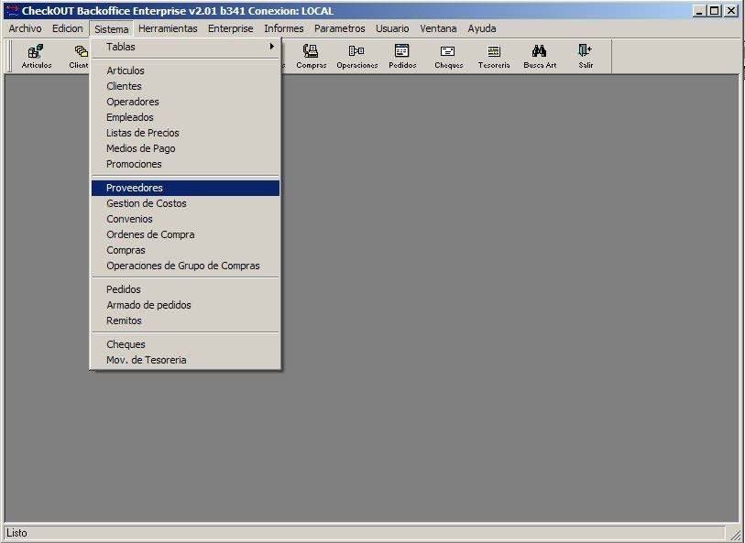This screenshot has height=543, width=745.
Task: Click the toolbar drag handle grip
Action: click(9, 57)
